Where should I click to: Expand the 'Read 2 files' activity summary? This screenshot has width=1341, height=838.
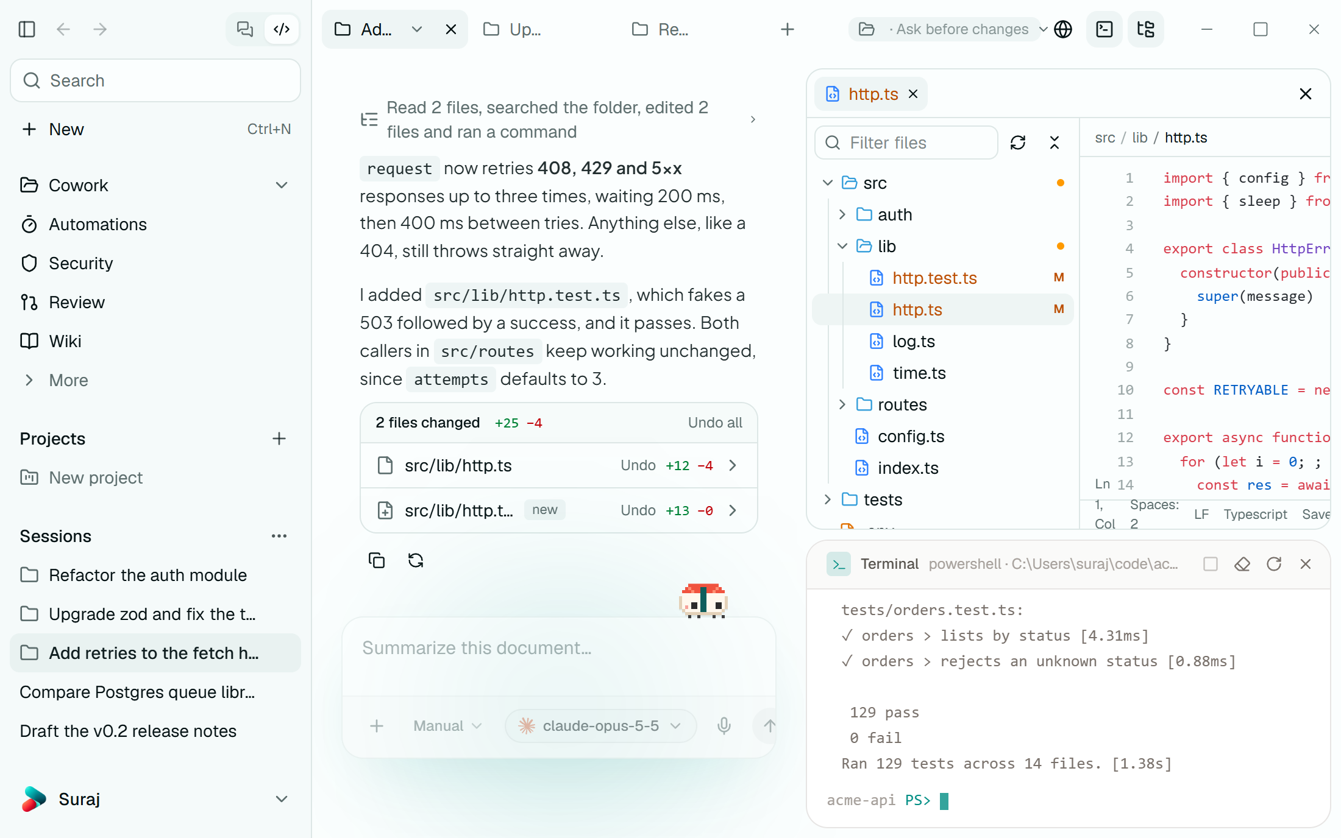point(558,119)
